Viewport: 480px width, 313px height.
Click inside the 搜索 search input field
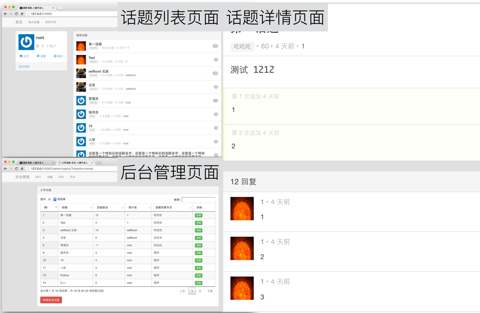[x=199, y=199]
